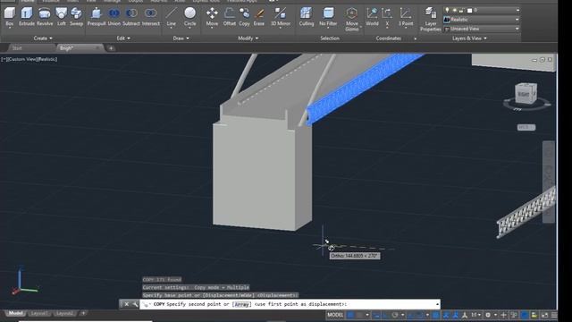Click the ViewCube in the viewport
Viewport: 572px width, 322px height.
(526, 93)
